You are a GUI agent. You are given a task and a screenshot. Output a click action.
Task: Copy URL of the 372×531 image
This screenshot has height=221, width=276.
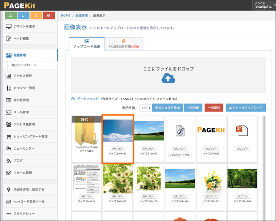point(211,197)
